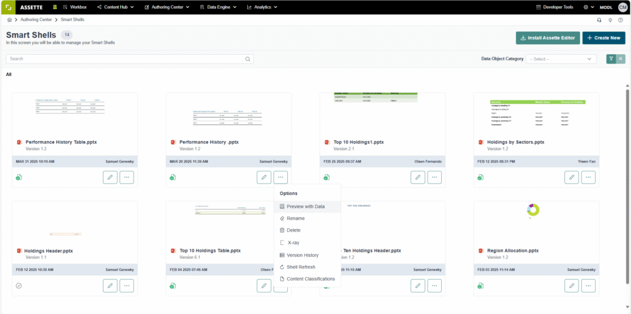Click the Authoring Center breadcrumb link
This screenshot has width=631, height=314.
click(36, 19)
